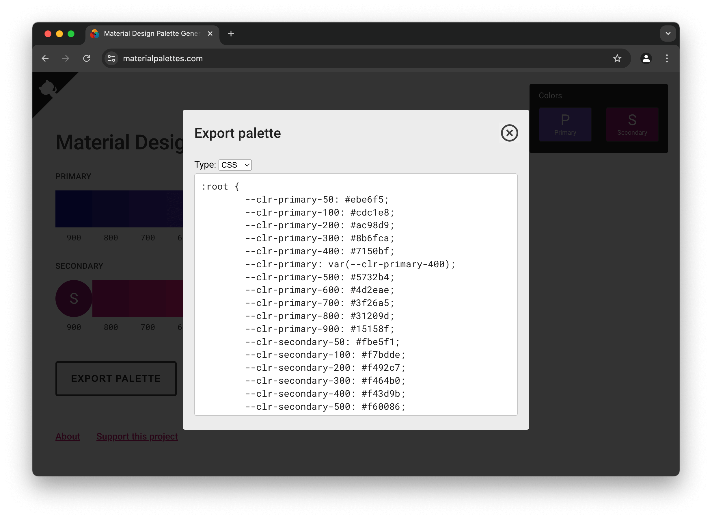Open the Chrome three-dot menu
712x519 pixels.
coord(667,58)
